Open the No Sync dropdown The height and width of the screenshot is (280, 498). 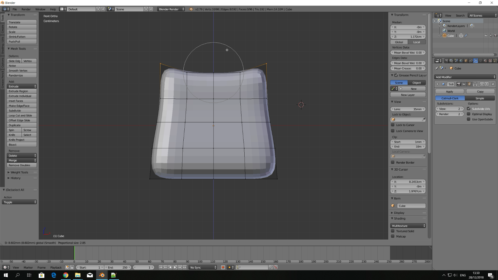pos(203,267)
